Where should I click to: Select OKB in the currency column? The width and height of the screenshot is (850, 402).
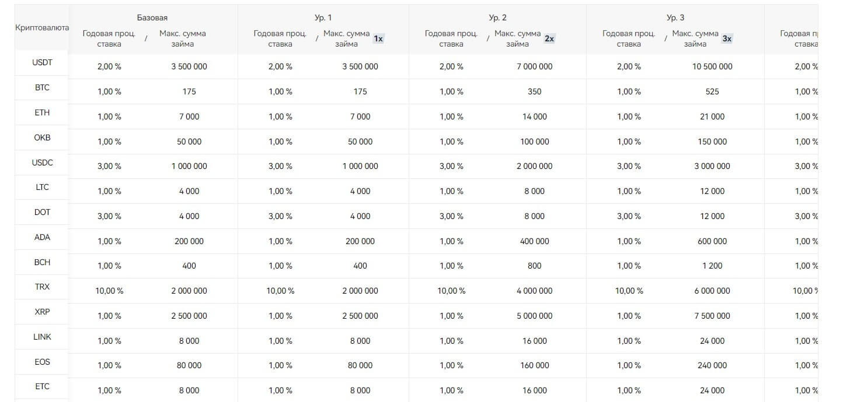tap(42, 138)
